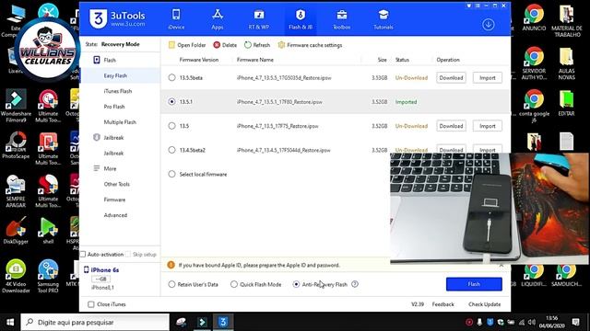Open the PhotoScape desktop icon

point(16,145)
